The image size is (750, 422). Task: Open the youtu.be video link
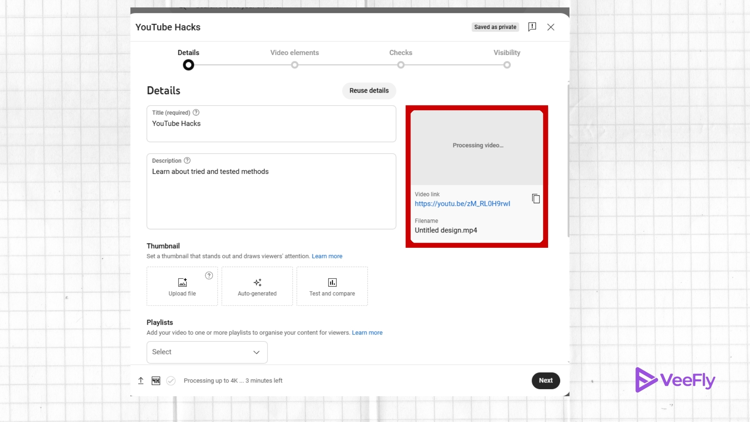click(x=462, y=204)
